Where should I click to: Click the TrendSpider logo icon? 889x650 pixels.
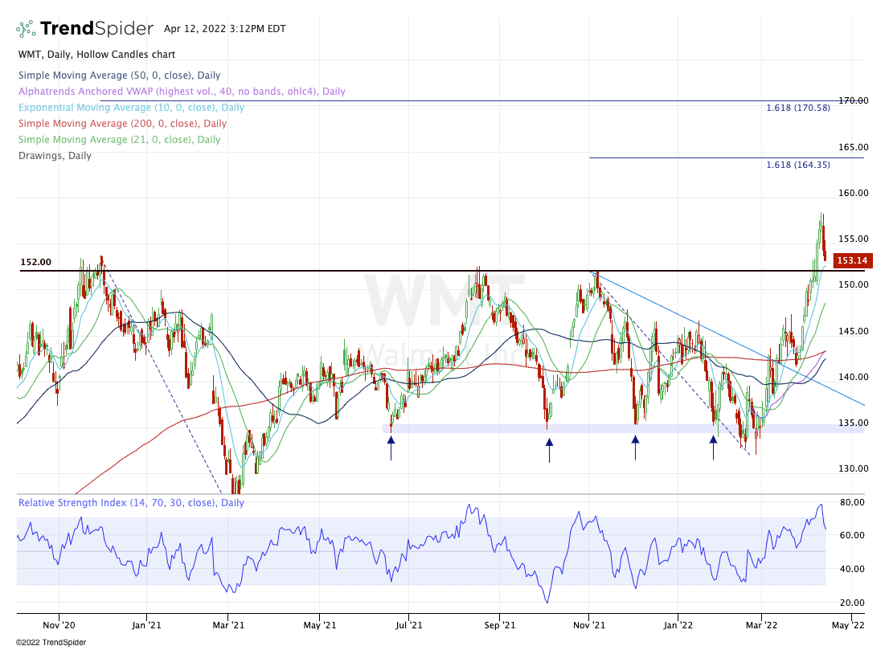(x=26, y=28)
